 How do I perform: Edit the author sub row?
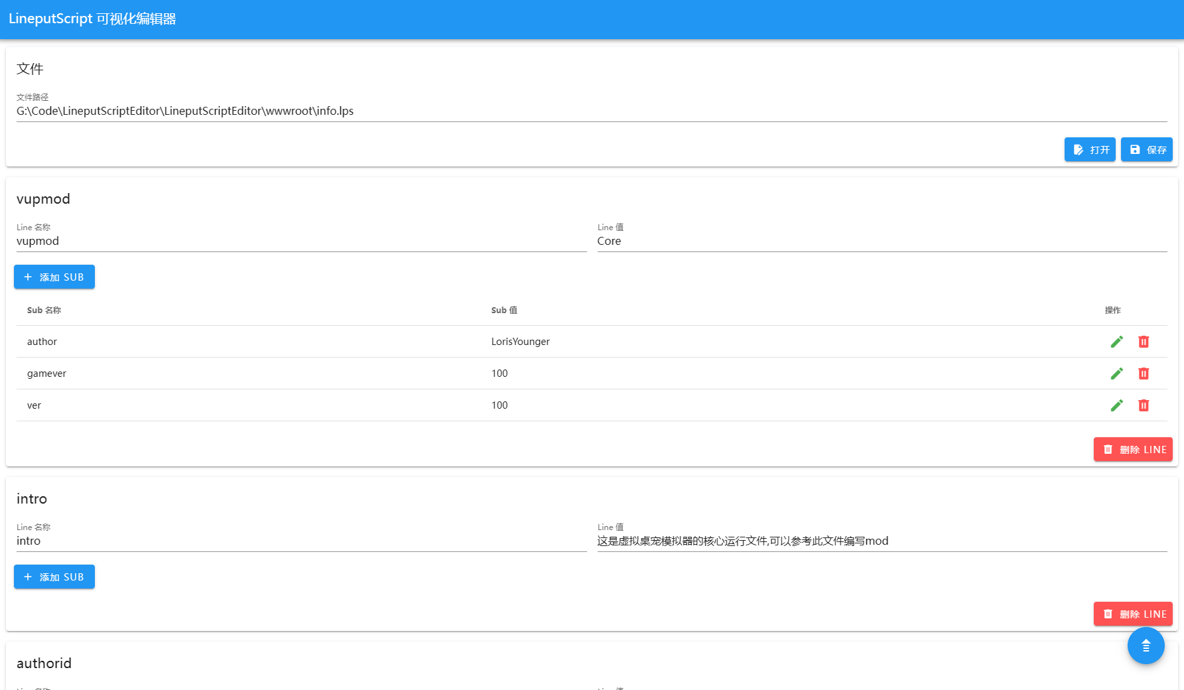(x=1117, y=342)
